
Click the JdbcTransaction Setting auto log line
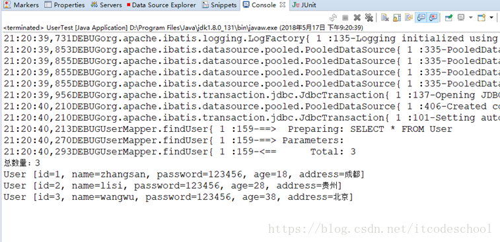coord(251,118)
